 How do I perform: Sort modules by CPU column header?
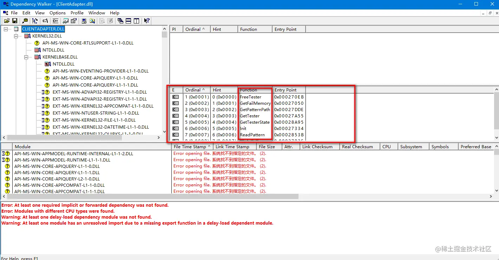click(389, 147)
